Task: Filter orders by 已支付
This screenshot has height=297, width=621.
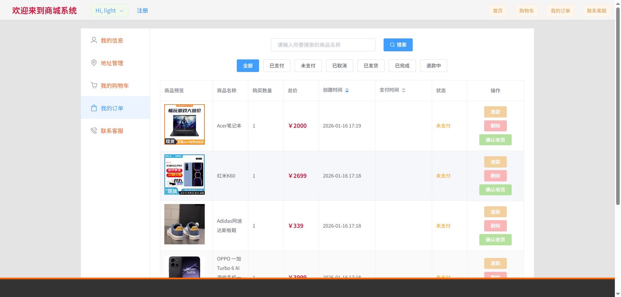Action: (x=277, y=66)
